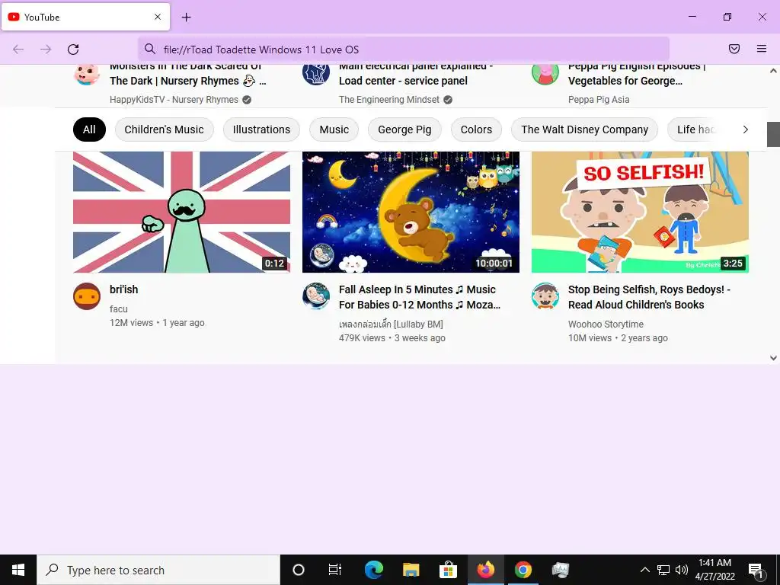The height and width of the screenshot is (585, 780).
Task: Click the Lullaby BM channel avatar
Action: pyautogui.click(x=316, y=296)
